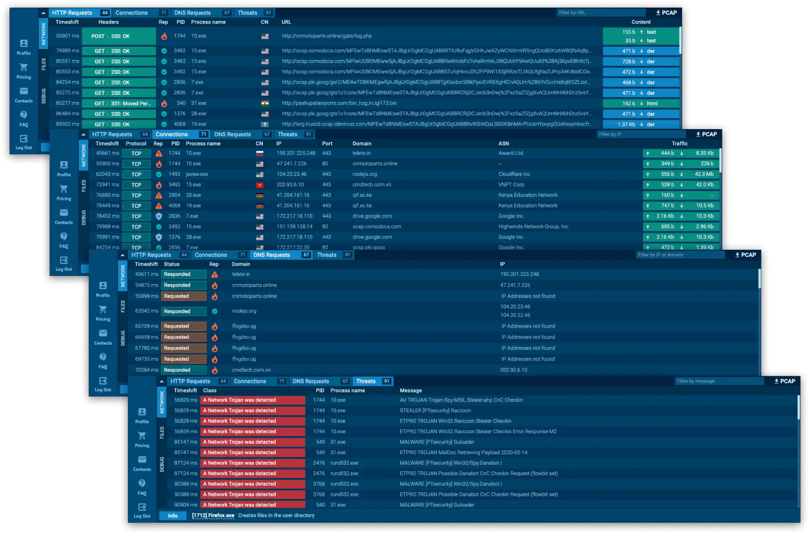The image size is (810, 536).
Task: Open the Firefox.exe process link in info bar
Action: tap(213, 516)
